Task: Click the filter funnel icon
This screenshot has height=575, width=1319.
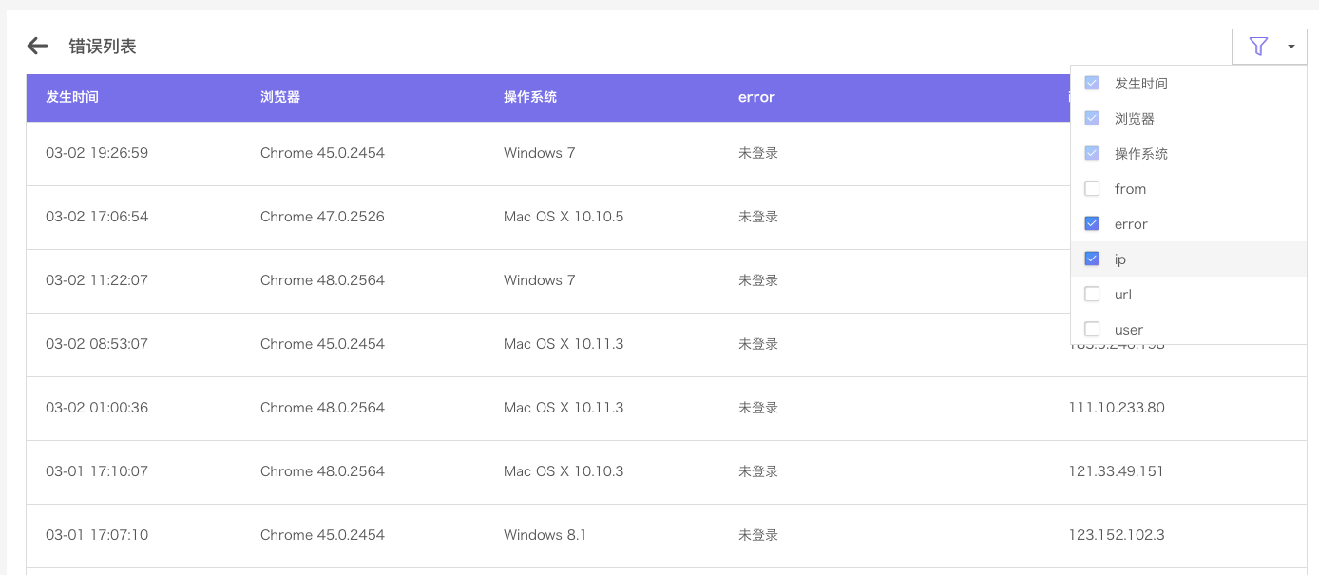Action: [1258, 47]
